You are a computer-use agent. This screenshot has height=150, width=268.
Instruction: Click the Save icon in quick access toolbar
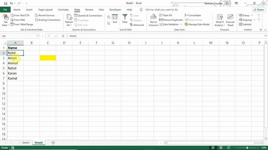pyautogui.click(x=5, y=3)
